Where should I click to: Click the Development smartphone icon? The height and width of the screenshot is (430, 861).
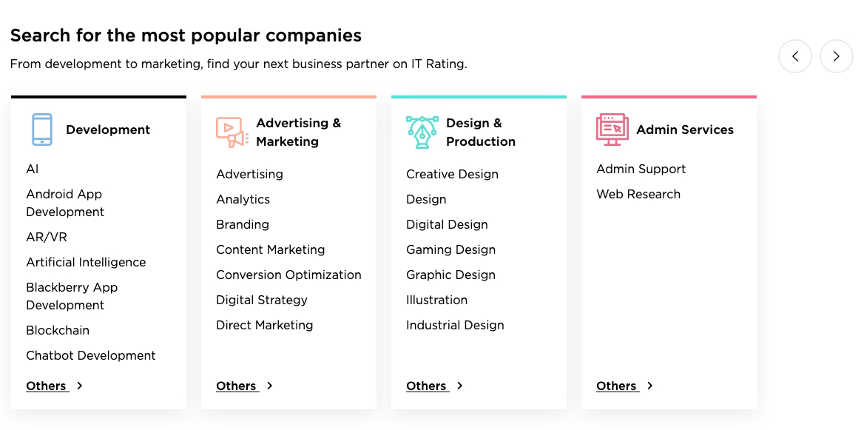pyautogui.click(x=42, y=130)
